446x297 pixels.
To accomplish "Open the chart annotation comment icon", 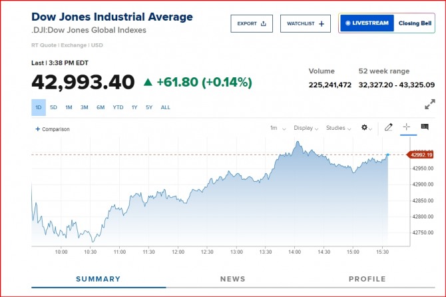I will coord(425,127).
